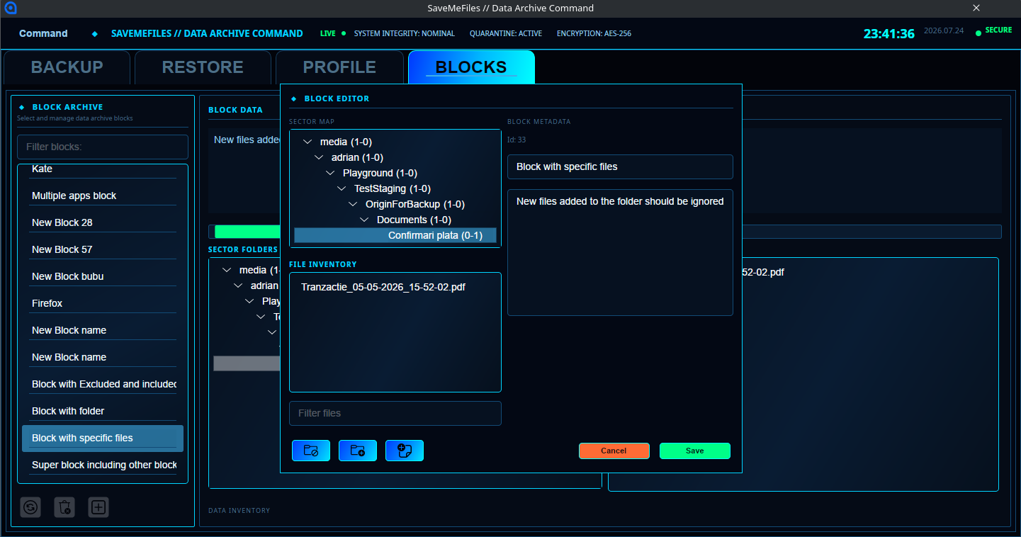Click the Filter blocks input field
1021x537 pixels.
(x=103, y=147)
